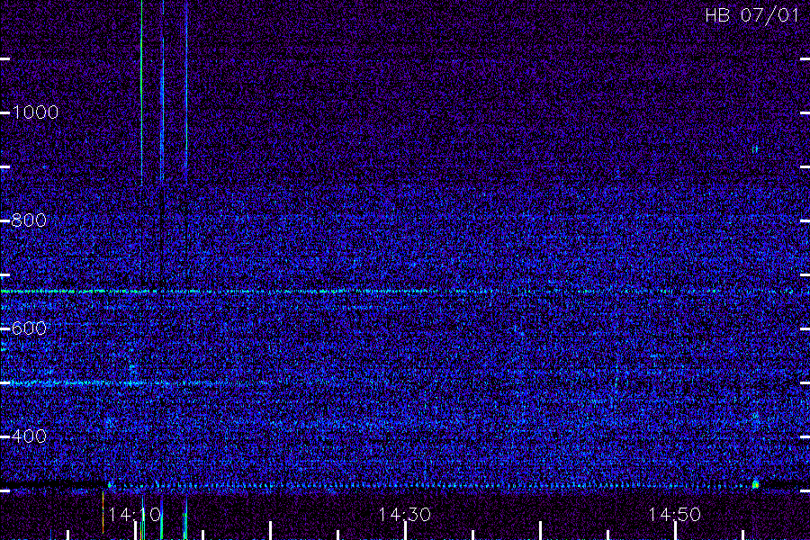This screenshot has height=540, width=810.
Task: Click the 600 frequency axis label
Action: coord(29,328)
